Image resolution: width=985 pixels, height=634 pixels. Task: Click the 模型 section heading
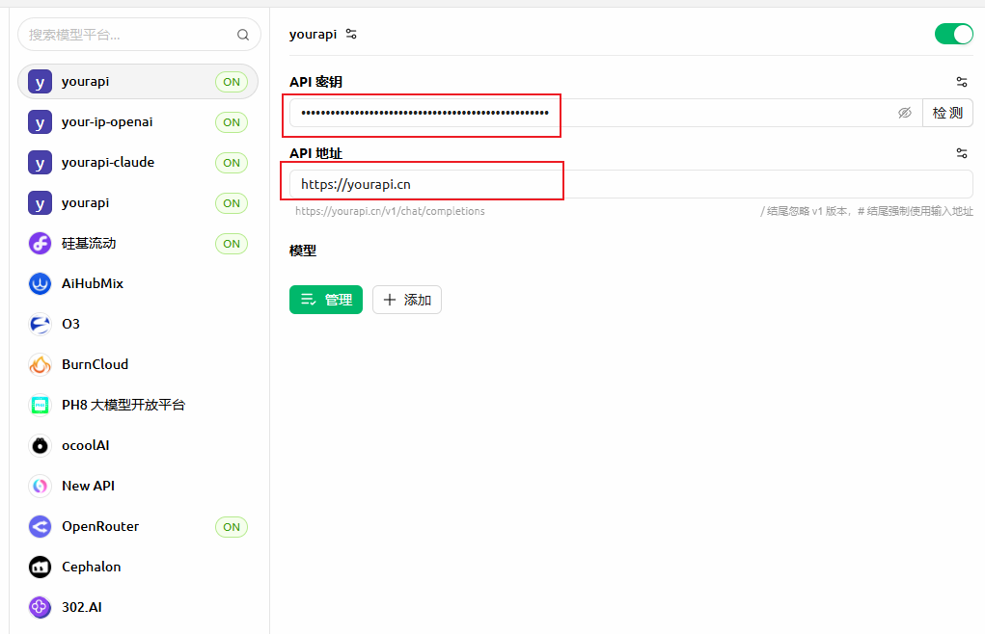point(303,251)
